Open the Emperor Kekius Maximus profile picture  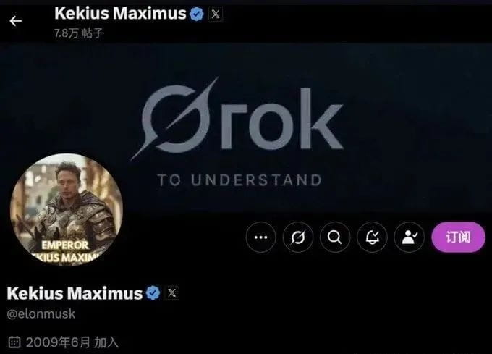coord(67,210)
